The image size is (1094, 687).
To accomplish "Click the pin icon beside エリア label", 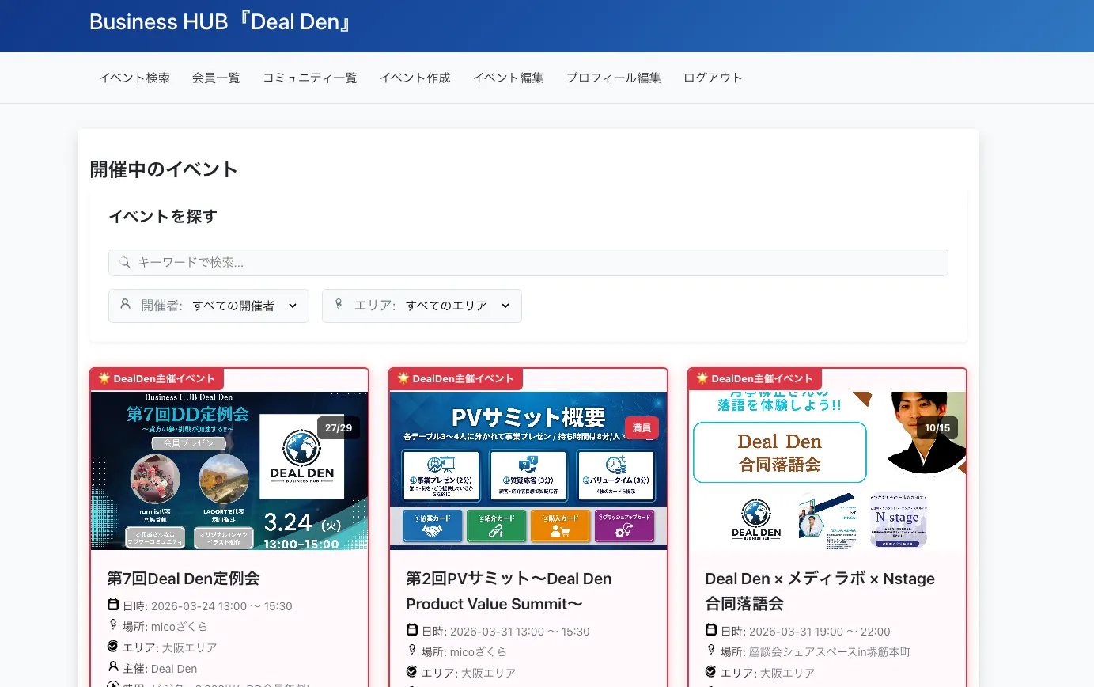I will click(339, 304).
